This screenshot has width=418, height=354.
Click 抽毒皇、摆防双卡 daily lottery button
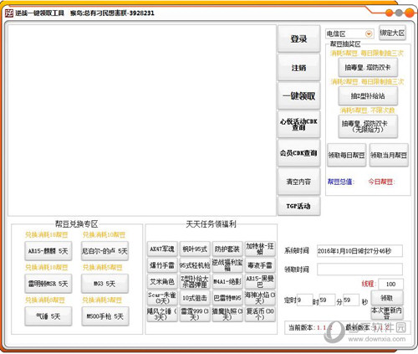click(x=368, y=67)
